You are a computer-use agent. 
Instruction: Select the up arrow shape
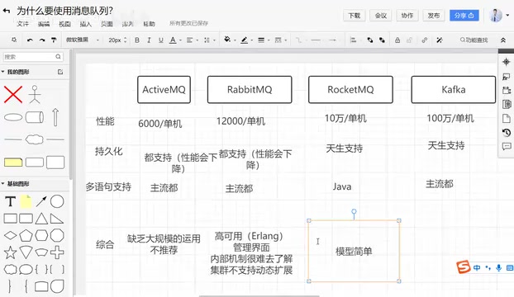point(55,117)
